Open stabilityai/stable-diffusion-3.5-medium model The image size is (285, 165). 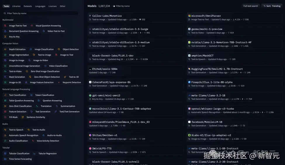135,44
